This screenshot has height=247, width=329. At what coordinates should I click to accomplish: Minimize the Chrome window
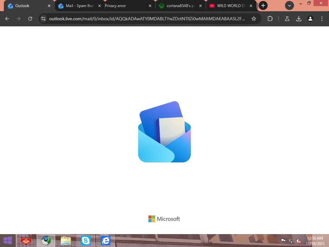pyautogui.click(x=301, y=3)
